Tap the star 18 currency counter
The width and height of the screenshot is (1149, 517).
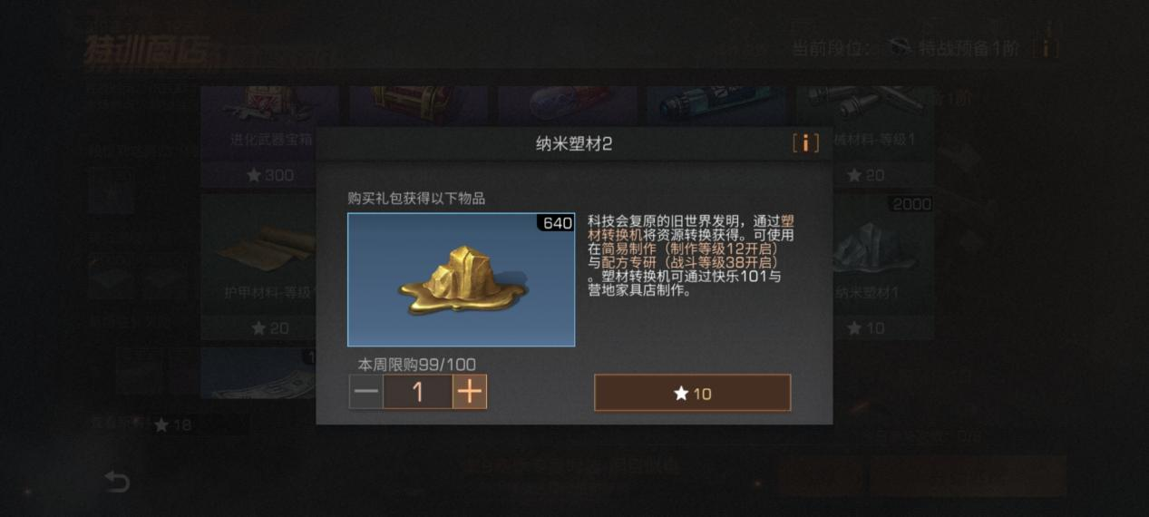pyautogui.click(x=172, y=424)
